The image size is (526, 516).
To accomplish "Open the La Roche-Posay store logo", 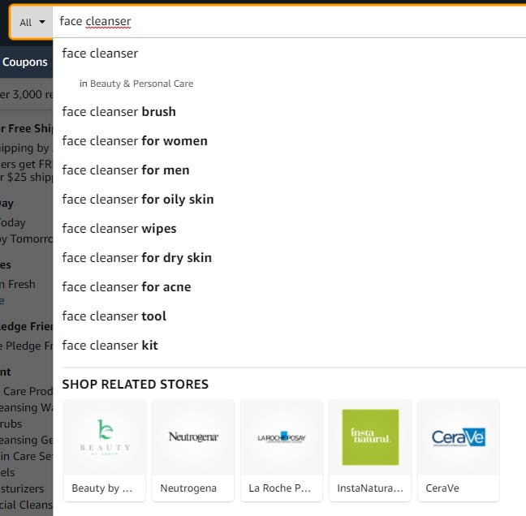I will point(282,436).
